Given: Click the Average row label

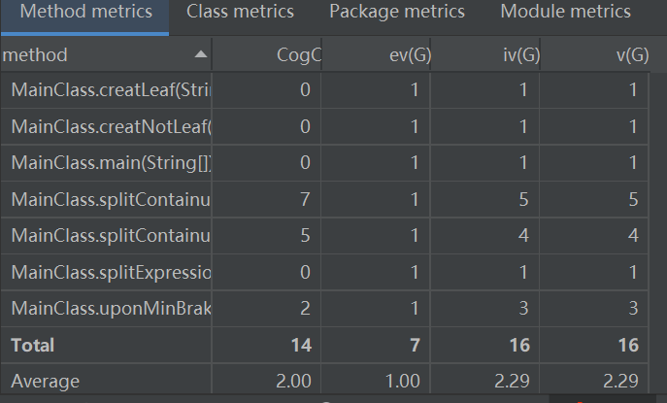Looking at the screenshot, I should click(x=45, y=381).
